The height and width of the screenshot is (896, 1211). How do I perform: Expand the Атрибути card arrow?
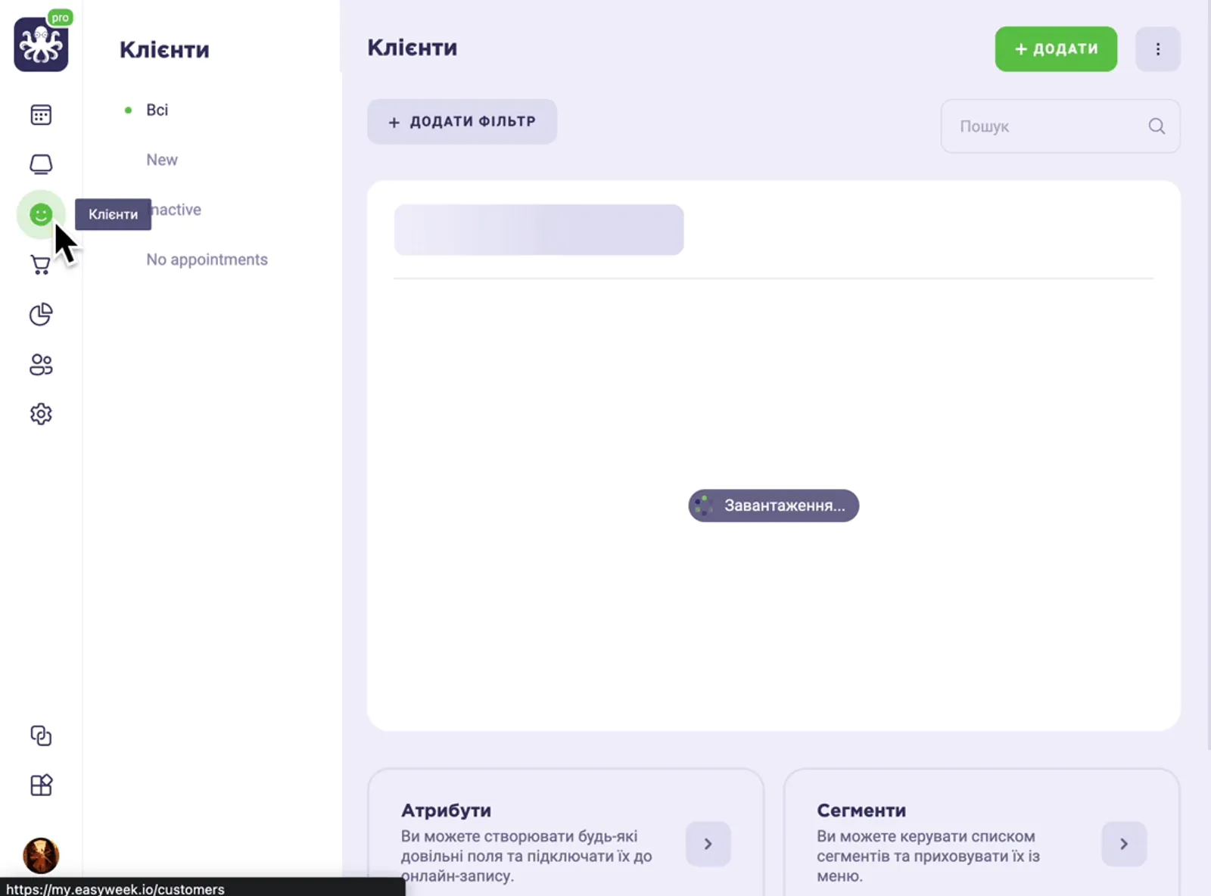click(x=708, y=844)
